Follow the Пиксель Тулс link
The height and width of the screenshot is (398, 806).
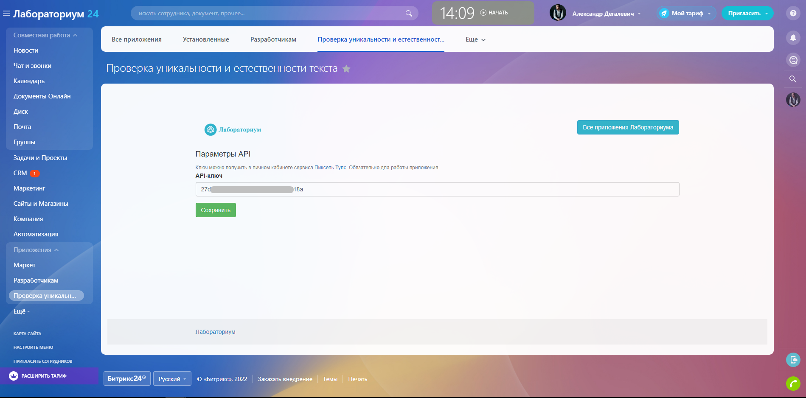(x=330, y=168)
